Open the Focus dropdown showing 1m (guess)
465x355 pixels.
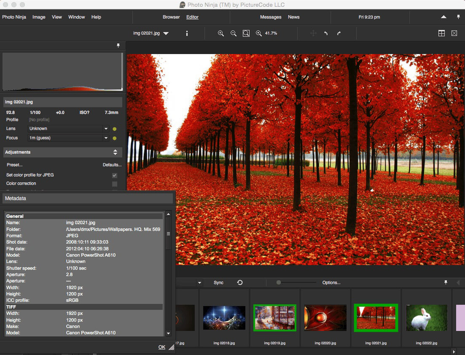pos(68,138)
